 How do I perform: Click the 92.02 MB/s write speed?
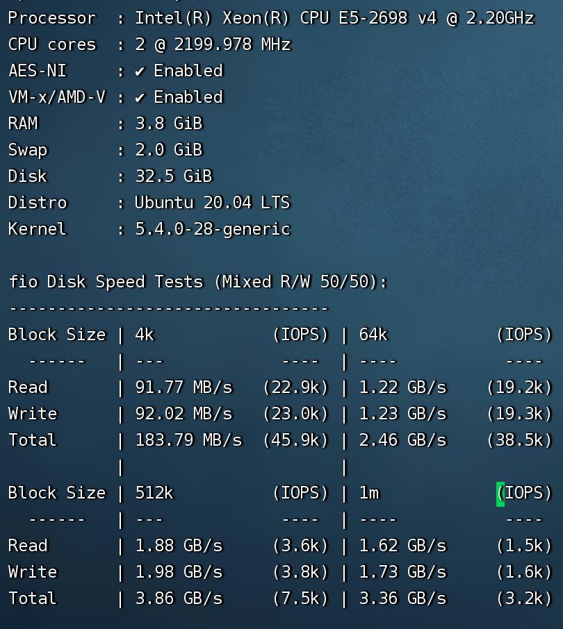click(x=183, y=414)
